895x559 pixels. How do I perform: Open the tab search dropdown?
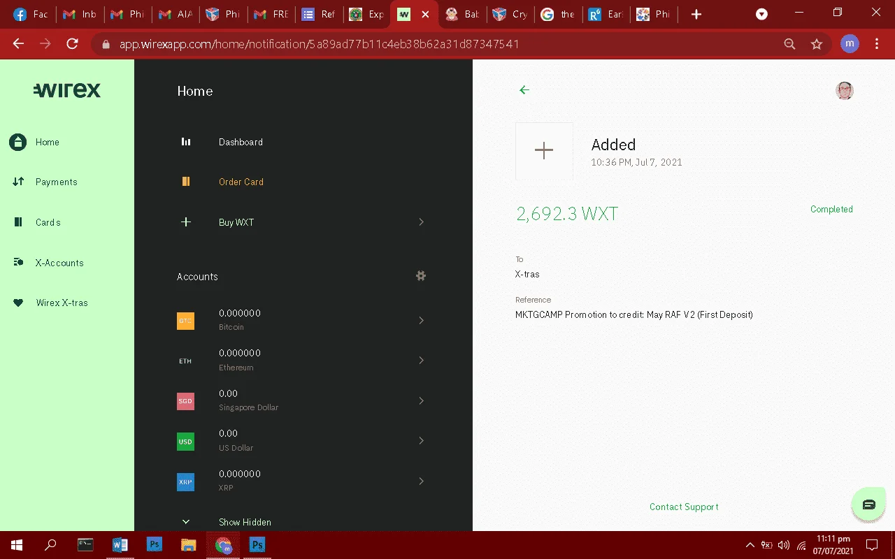click(x=762, y=15)
